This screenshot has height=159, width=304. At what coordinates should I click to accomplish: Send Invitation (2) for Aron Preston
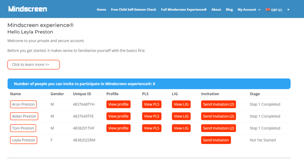(x=218, y=104)
